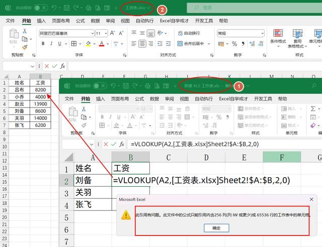
Task: Click the center align icon in top ribbon
Action: coord(142,44)
